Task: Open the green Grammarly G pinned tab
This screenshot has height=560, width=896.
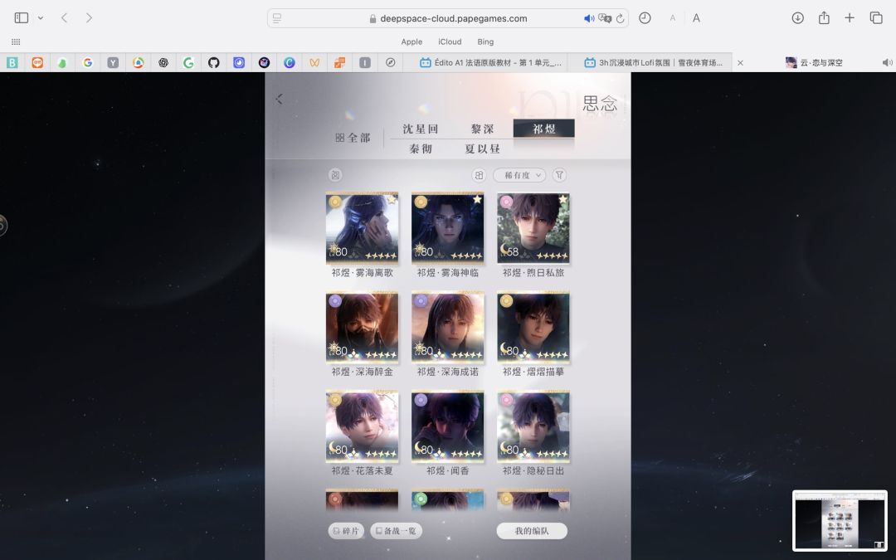Action: [188, 63]
